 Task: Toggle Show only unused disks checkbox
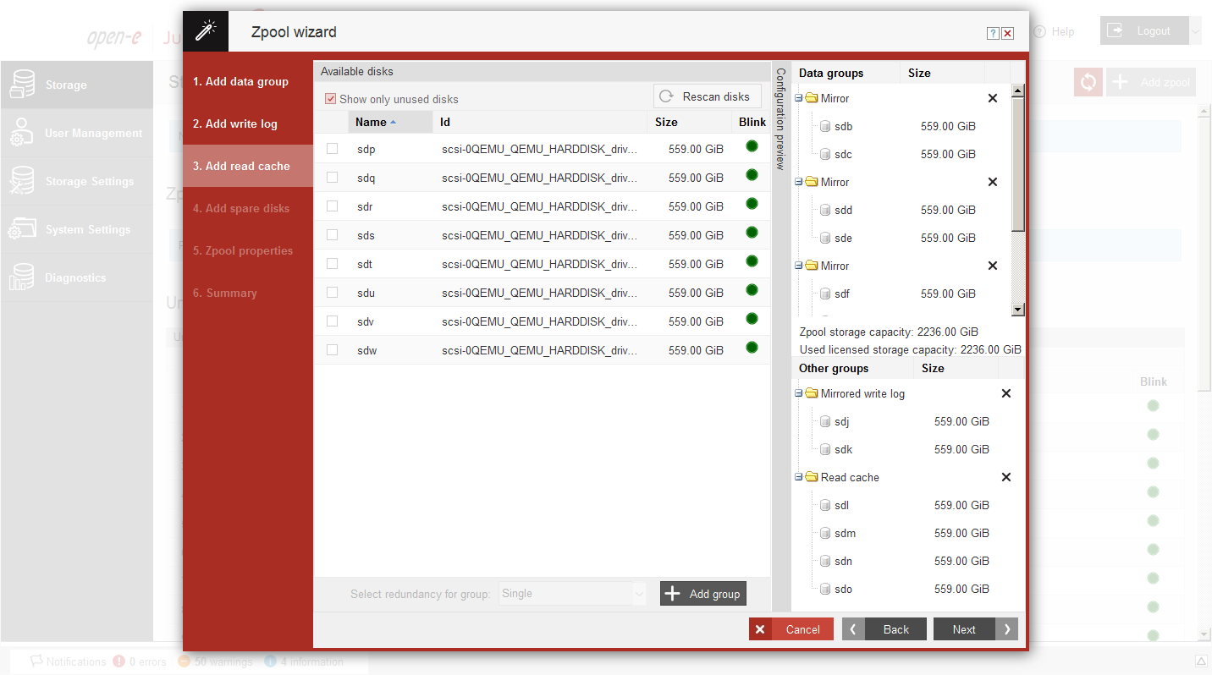pos(331,99)
